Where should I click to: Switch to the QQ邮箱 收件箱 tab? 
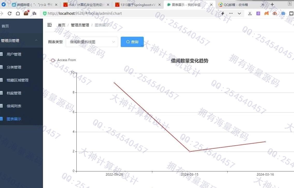click(x=241, y=5)
